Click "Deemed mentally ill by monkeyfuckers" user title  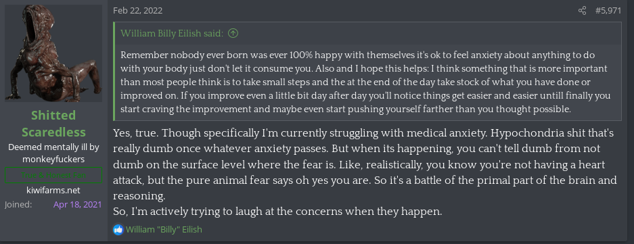pos(53,153)
